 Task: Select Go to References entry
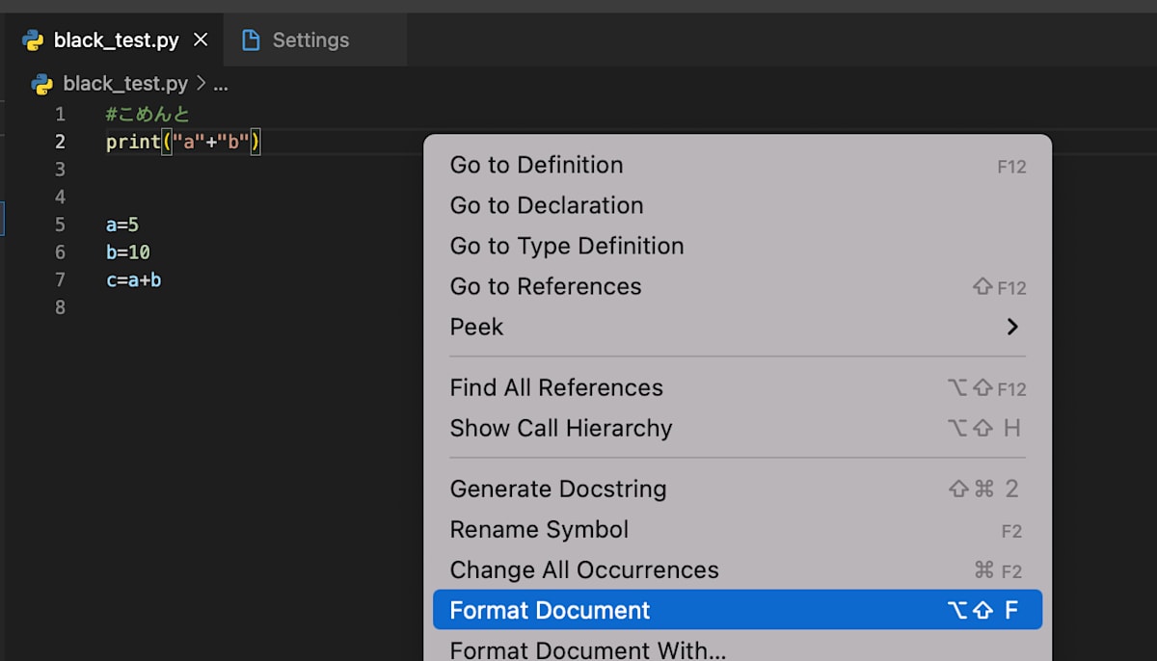click(x=738, y=286)
